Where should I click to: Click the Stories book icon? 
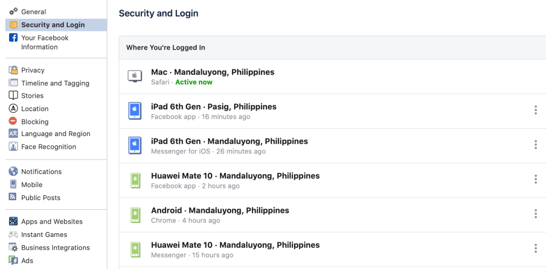(x=13, y=96)
